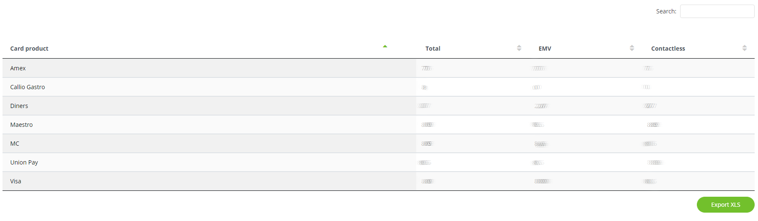Select the Visa row
The image size is (758, 221).
(x=379, y=181)
